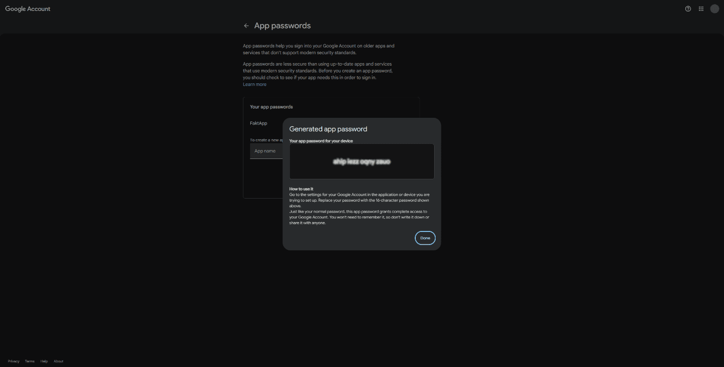Click 'Your app password for your device' label
724x367 pixels.
tap(321, 141)
